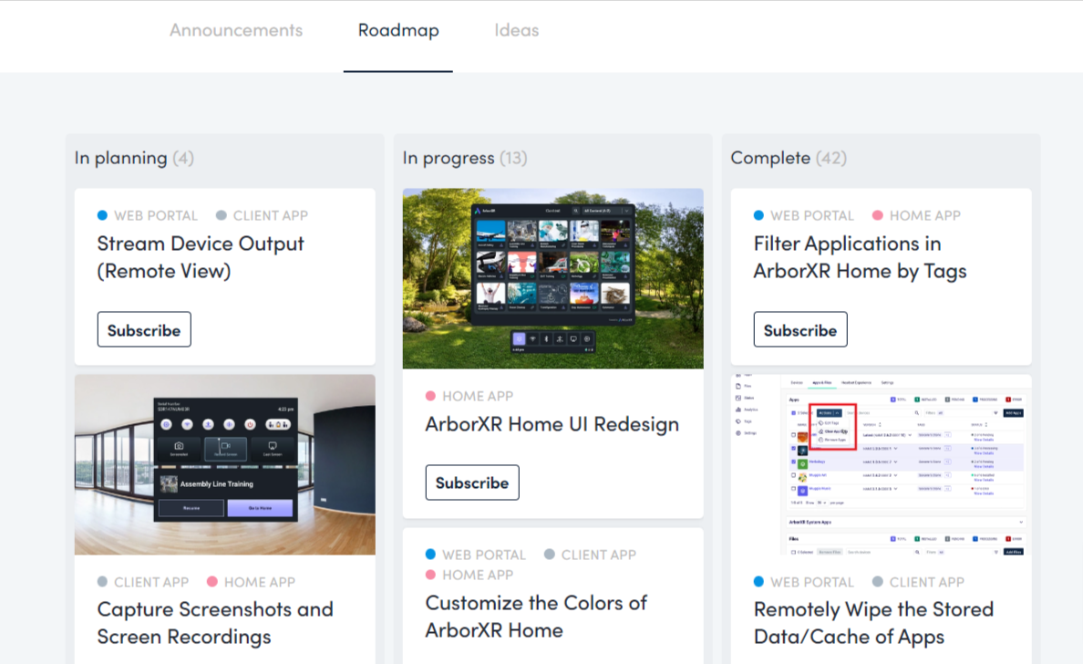The width and height of the screenshot is (1083, 664).
Task: Subscribe to Filter Applications by Tags card
Action: 799,329
